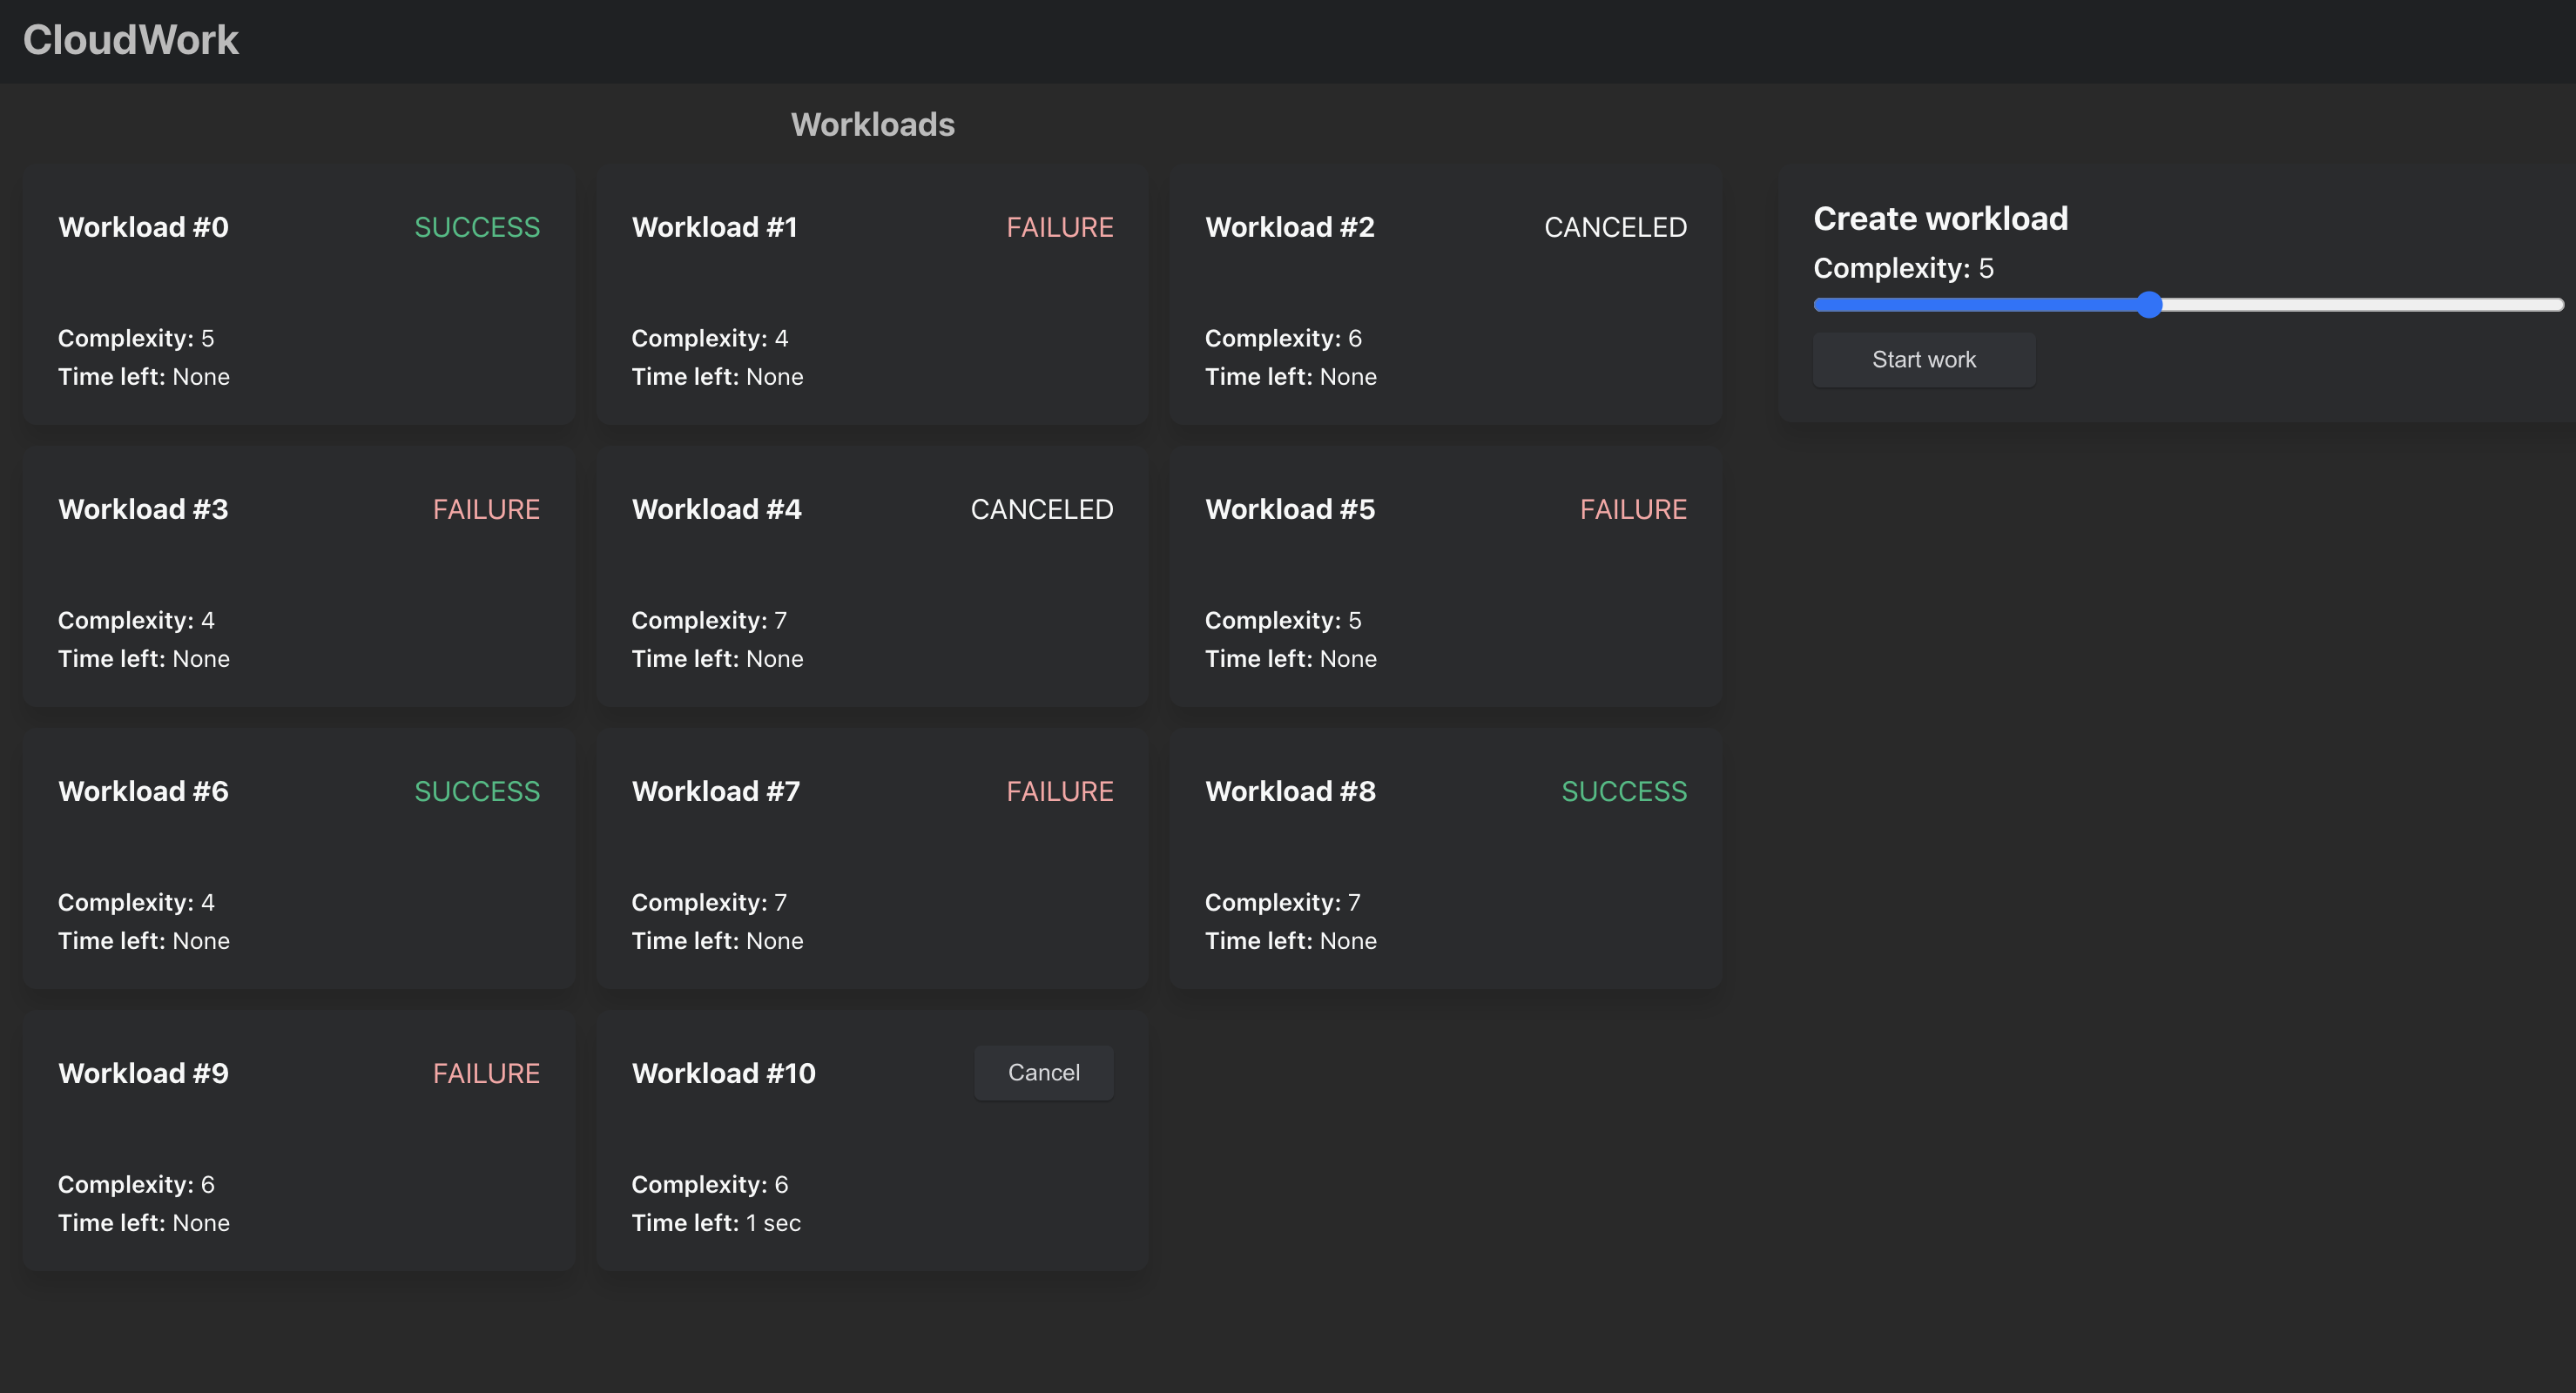Click Time left text in Workload #10
This screenshot has height=1393, width=2576.
(716, 1223)
